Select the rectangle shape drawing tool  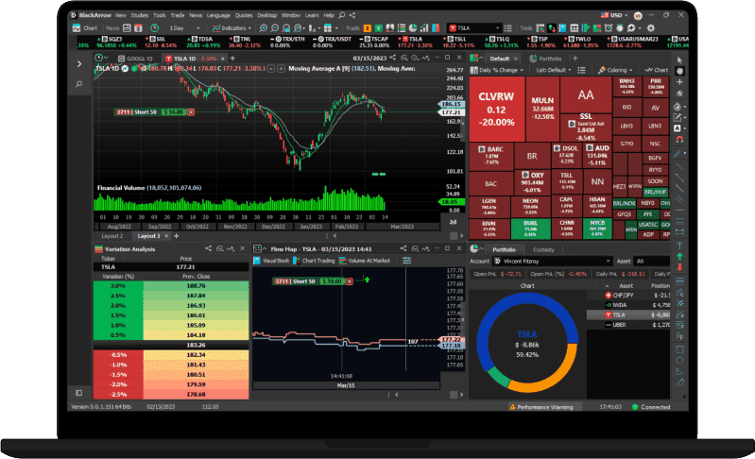[679, 349]
